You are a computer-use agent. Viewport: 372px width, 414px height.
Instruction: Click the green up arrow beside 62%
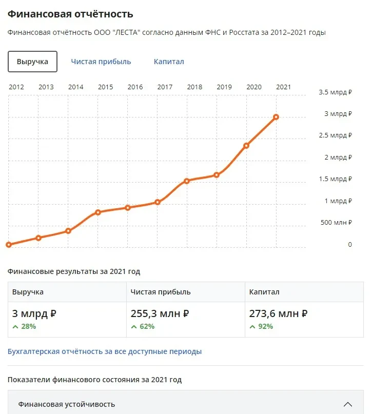tap(134, 326)
